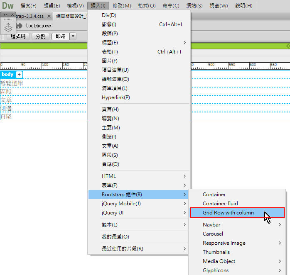Close the floating mini panel
The height and width of the screenshot is (275, 290).
[12, 15]
